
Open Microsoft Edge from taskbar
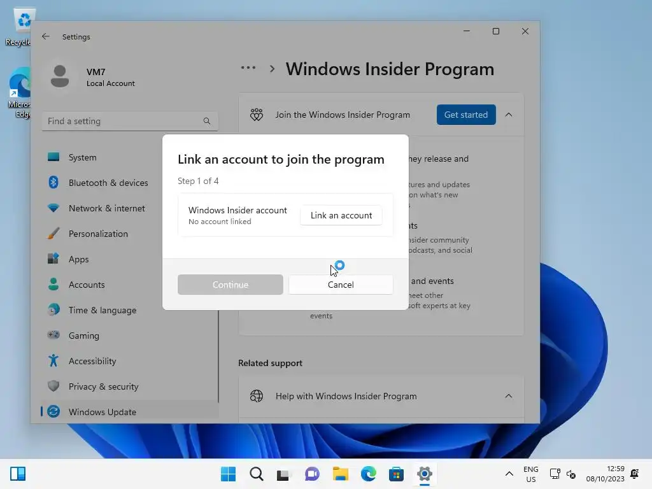[x=369, y=474]
